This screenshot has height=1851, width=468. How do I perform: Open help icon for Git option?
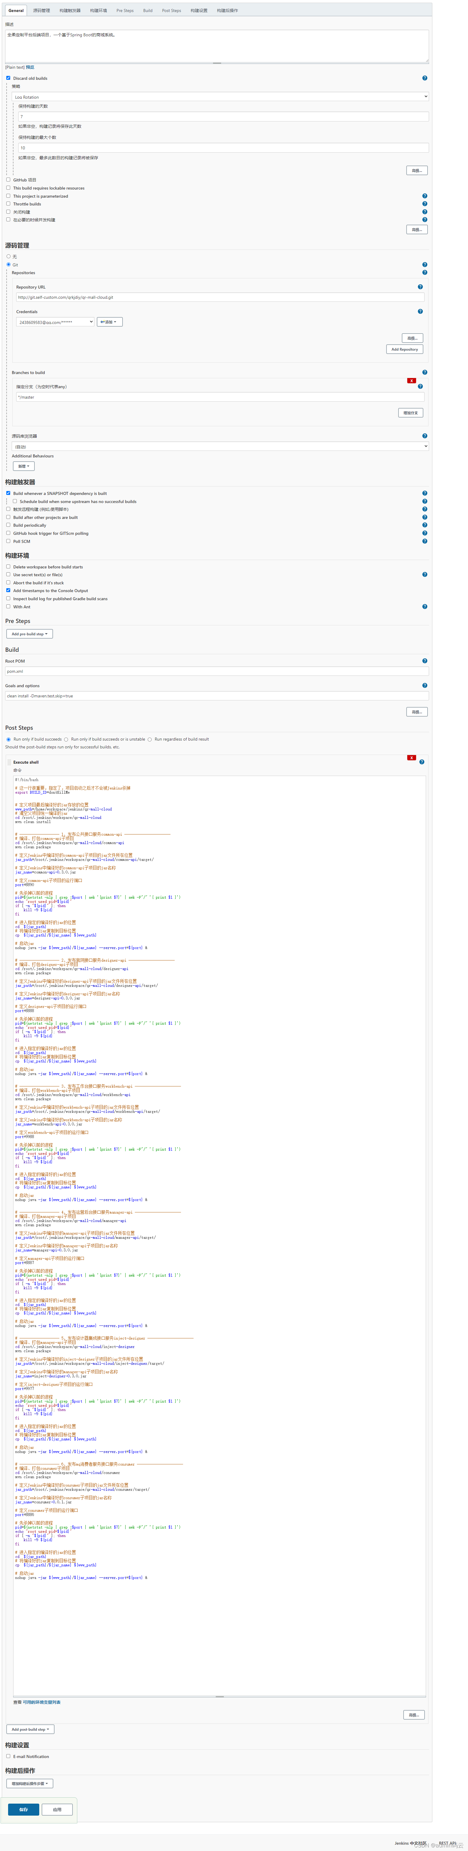click(424, 265)
